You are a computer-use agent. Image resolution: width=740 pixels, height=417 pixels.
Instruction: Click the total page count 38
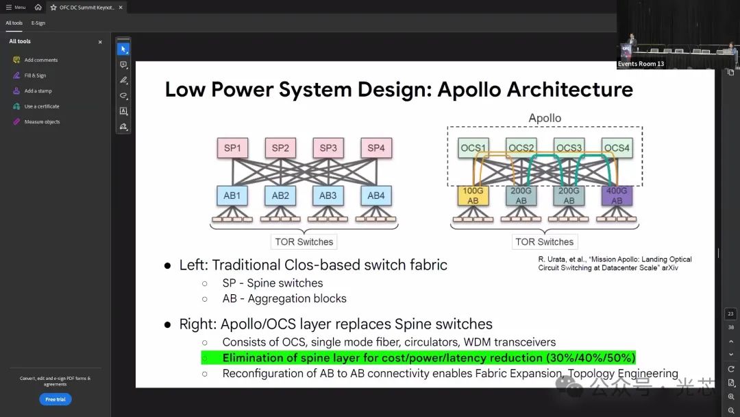730,326
